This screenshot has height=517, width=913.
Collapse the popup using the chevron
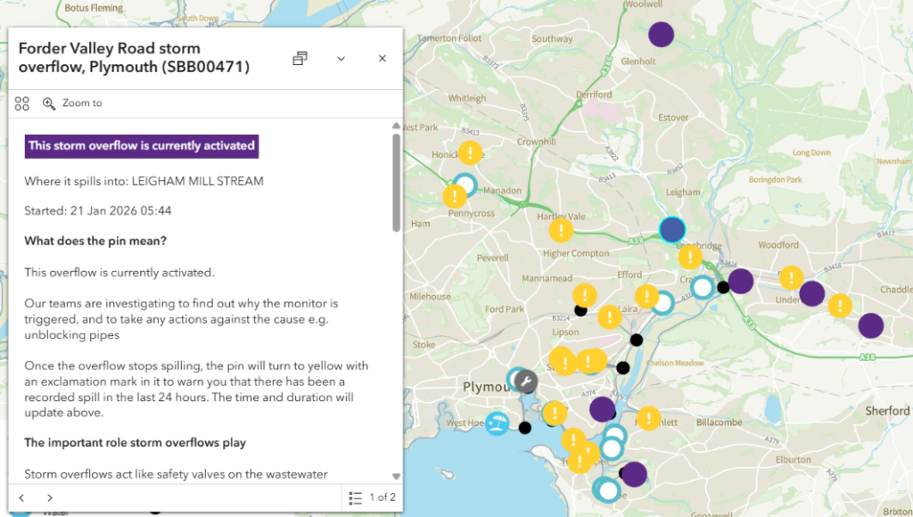point(341,59)
